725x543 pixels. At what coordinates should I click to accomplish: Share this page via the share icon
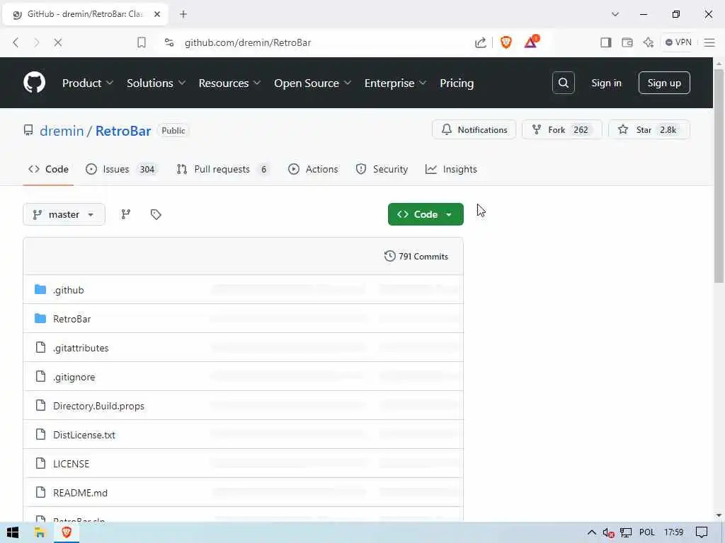(x=481, y=42)
